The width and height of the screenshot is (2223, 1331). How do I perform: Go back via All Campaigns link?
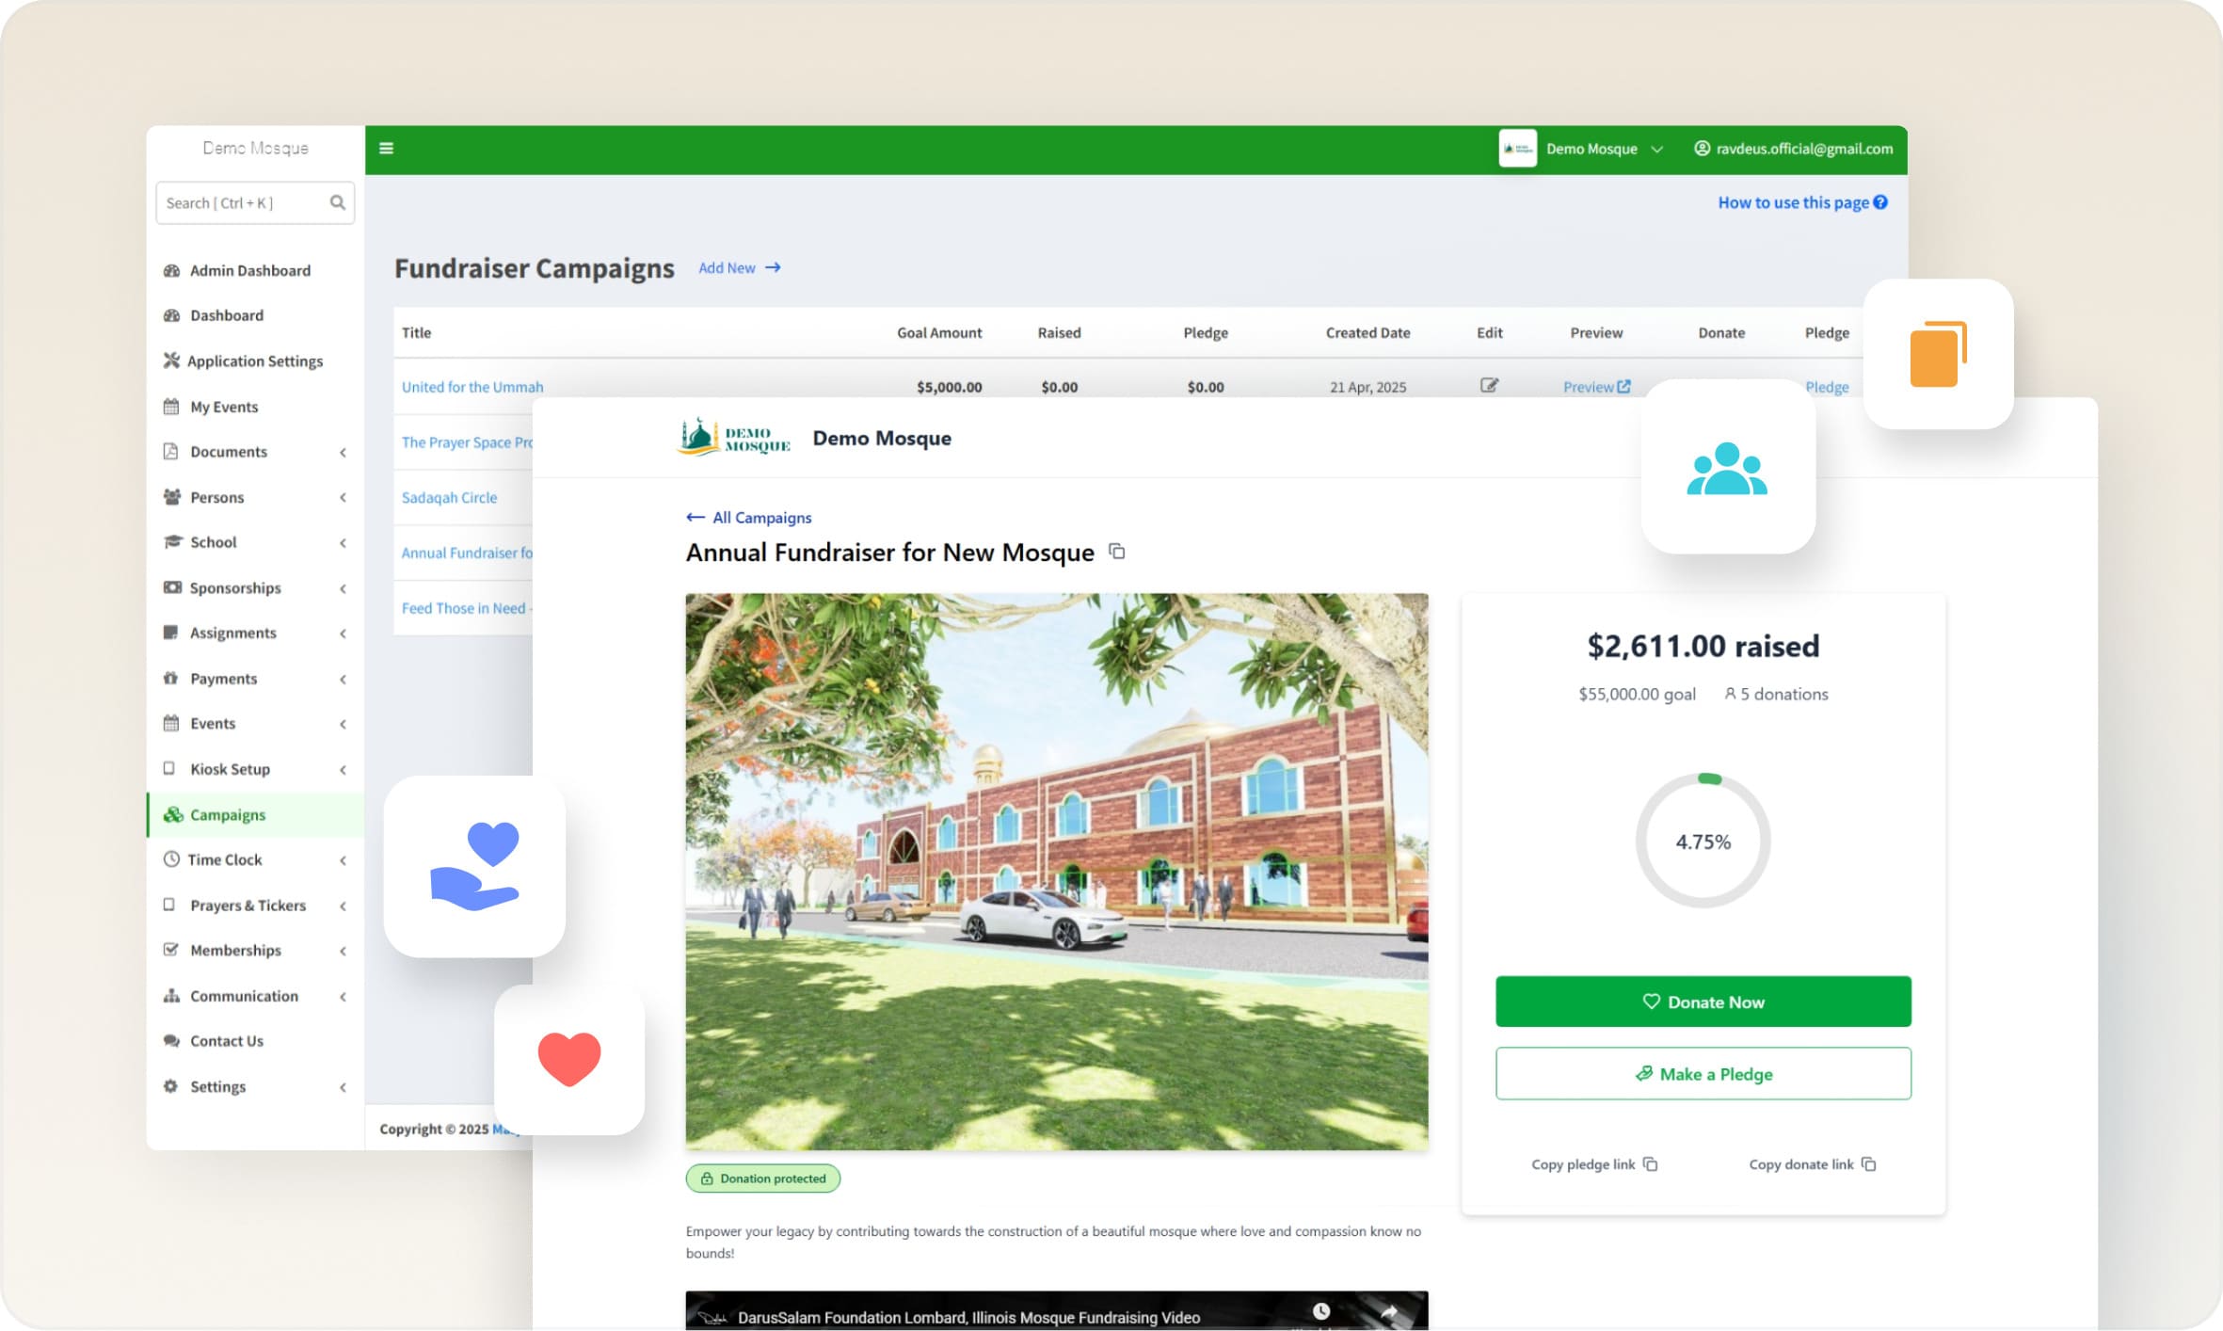(749, 518)
